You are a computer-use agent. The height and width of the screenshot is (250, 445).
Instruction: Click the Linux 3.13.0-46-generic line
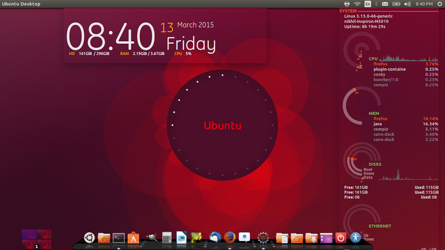click(x=369, y=16)
